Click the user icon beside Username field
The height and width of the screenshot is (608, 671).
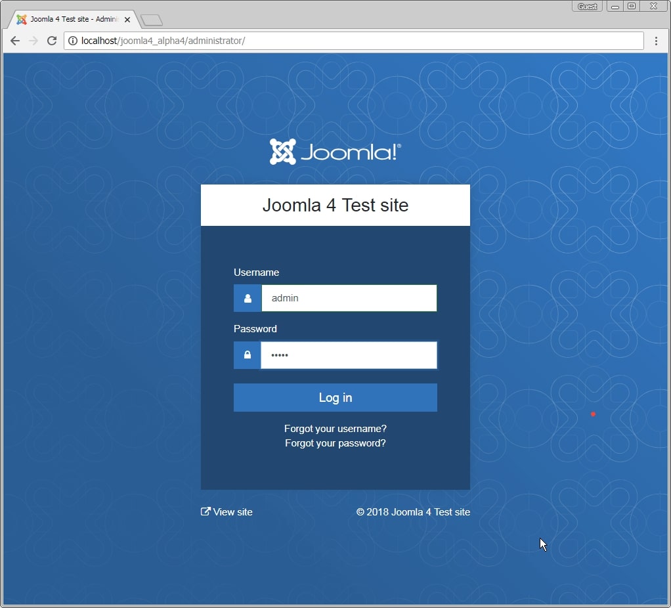click(x=248, y=298)
